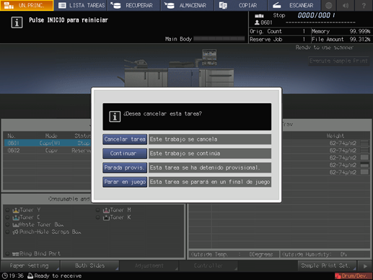
Task: Go to the ALMACENAR tab
Action: tap(188, 5)
